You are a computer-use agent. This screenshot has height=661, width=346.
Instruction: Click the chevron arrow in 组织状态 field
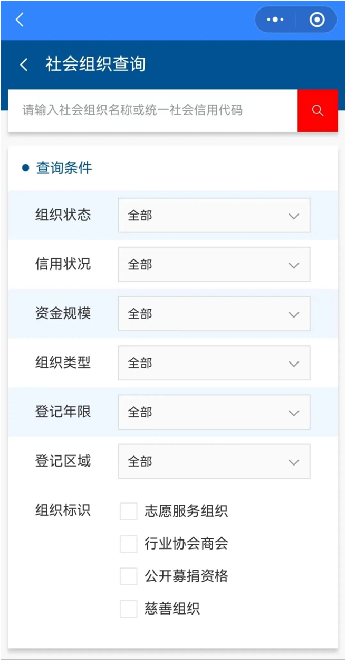click(294, 216)
